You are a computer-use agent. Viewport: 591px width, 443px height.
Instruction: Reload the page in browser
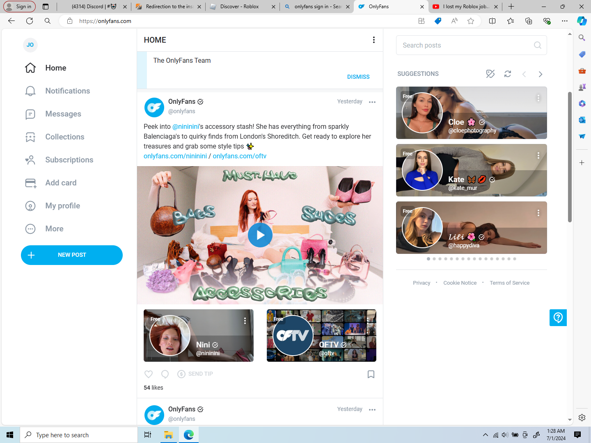[x=30, y=21]
